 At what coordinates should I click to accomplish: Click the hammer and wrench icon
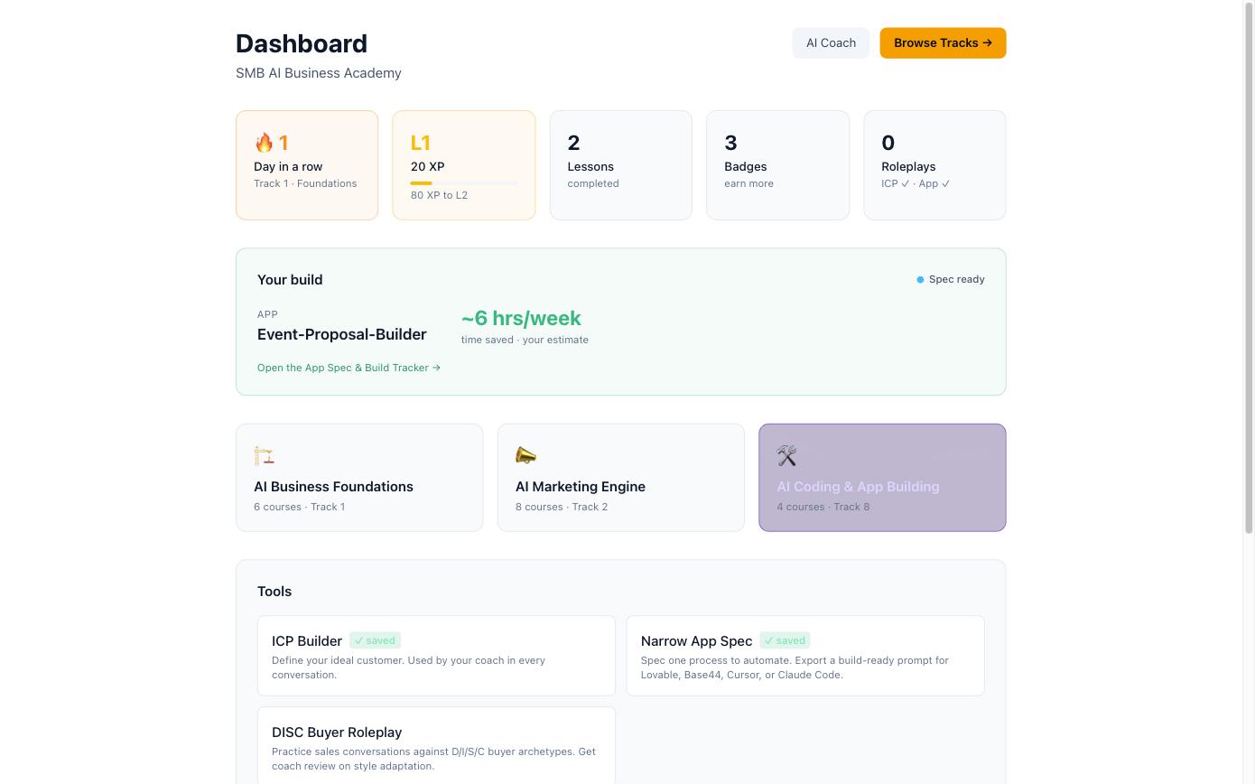coord(786,455)
